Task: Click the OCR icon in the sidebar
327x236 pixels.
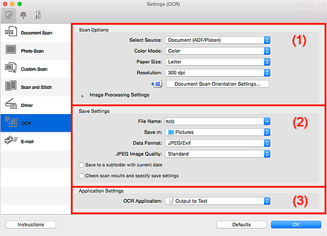Action: (11, 122)
